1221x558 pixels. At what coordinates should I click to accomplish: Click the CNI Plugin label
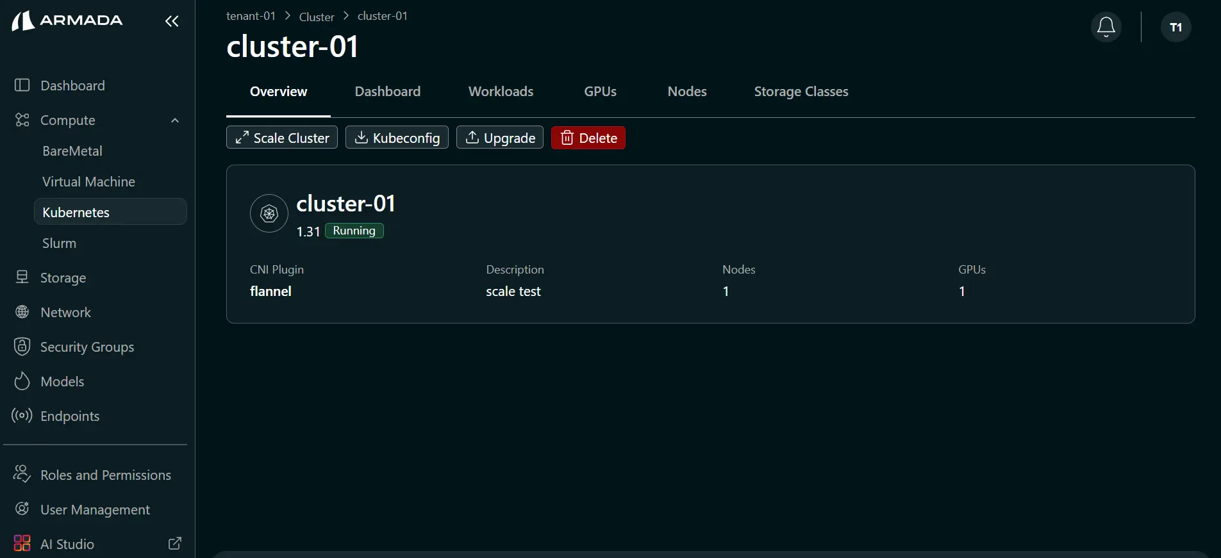coord(277,269)
